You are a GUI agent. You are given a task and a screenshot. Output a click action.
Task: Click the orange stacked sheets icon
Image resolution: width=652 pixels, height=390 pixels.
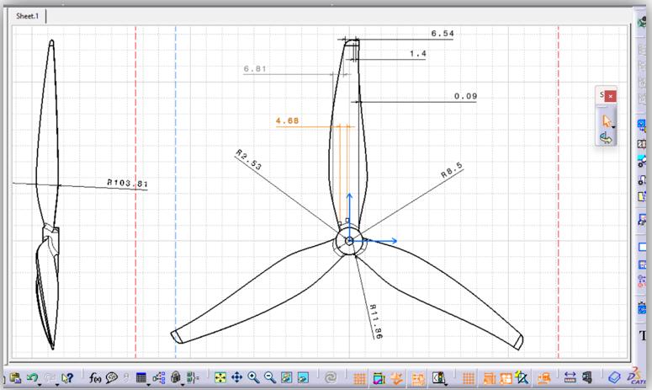tap(544, 378)
